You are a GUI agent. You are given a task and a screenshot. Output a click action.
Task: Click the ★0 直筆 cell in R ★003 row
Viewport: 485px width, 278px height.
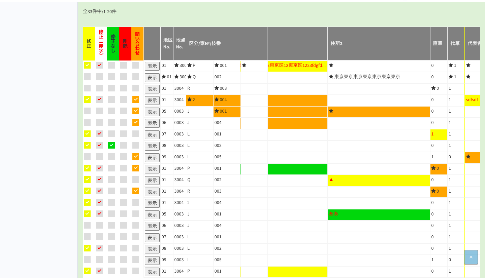[x=439, y=88]
